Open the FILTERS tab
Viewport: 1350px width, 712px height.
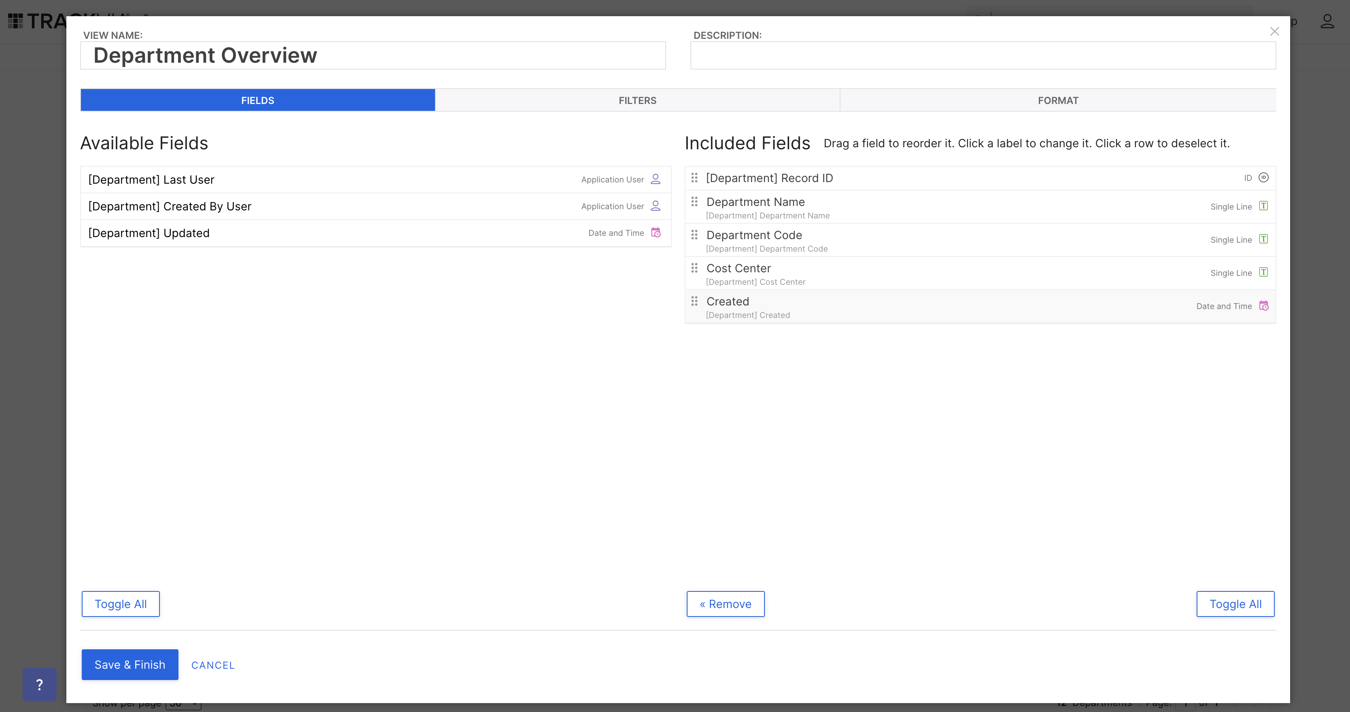pos(637,100)
